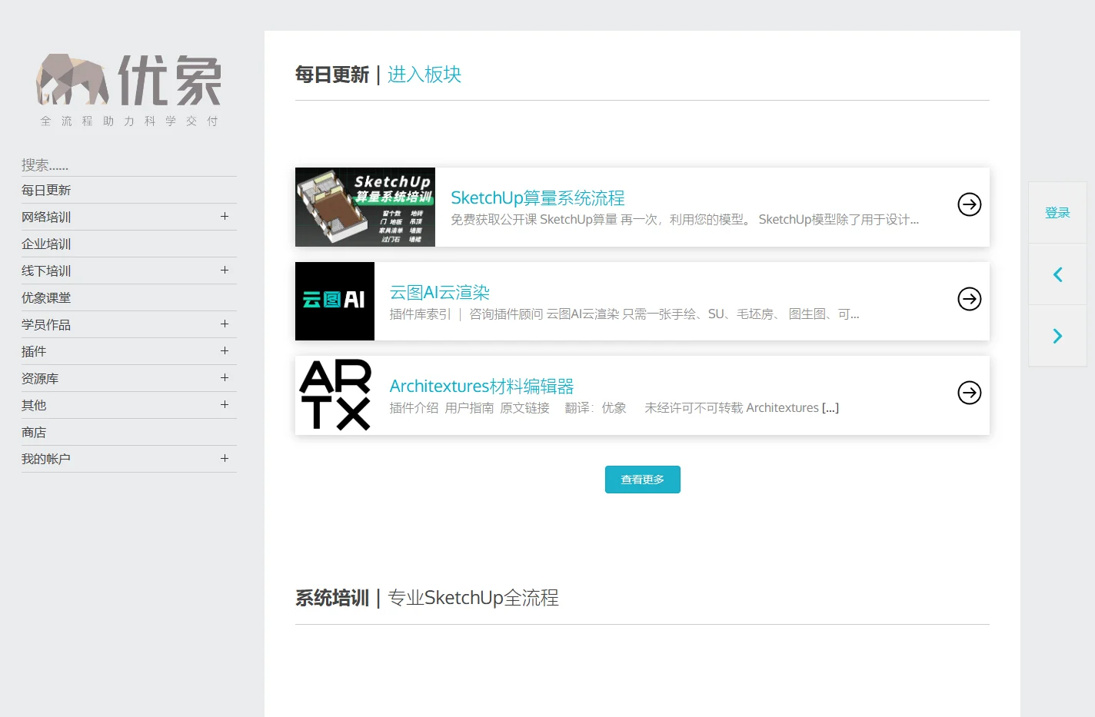Open the SketchUp算量系统流程 title link
The width and height of the screenshot is (1095, 717).
click(x=538, y=198)
